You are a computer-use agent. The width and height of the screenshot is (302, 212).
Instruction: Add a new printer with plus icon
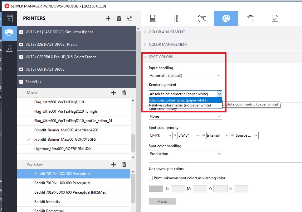(x=108, y=18)
